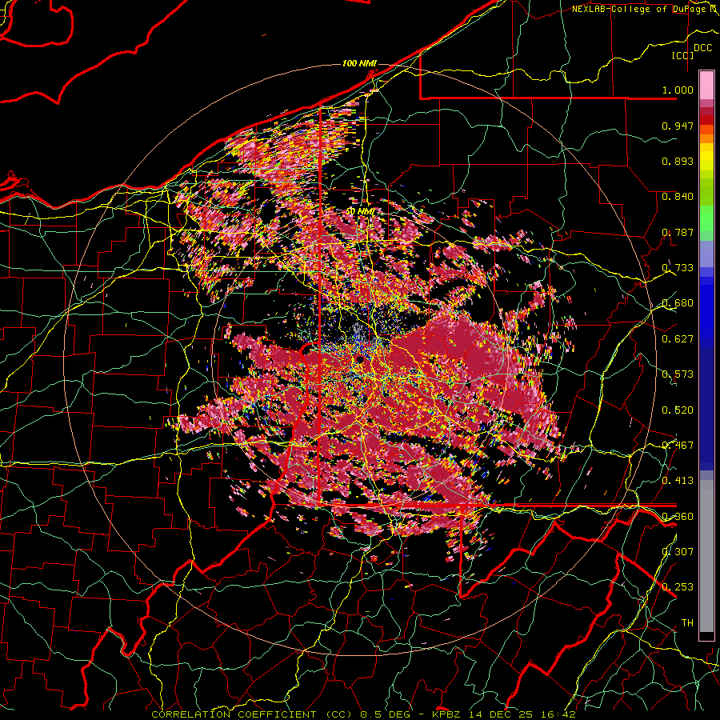Click the 100 NMI range ring label
Image resolution: width=720 pixels, height=720 pixels.
click(x=359, y=63)
